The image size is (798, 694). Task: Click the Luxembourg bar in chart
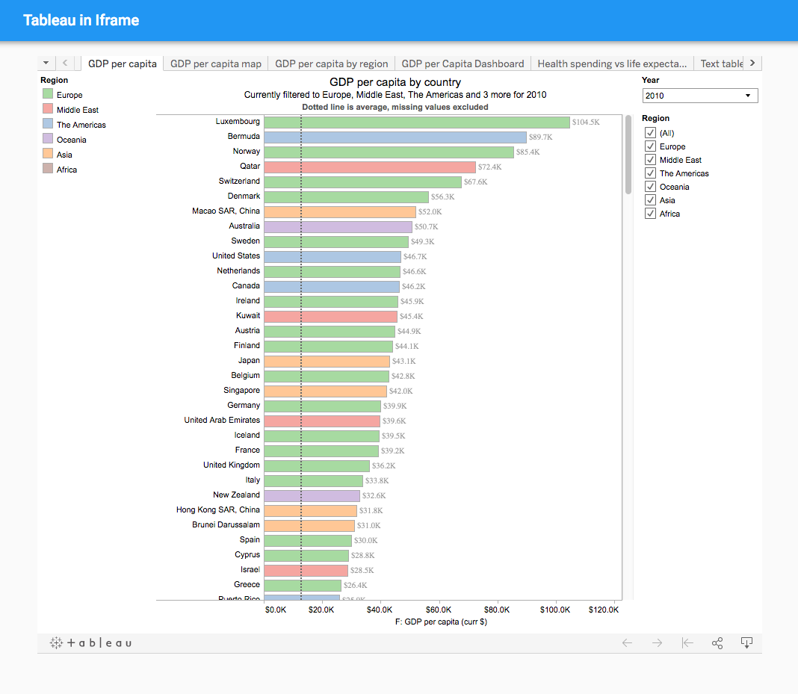416,122
